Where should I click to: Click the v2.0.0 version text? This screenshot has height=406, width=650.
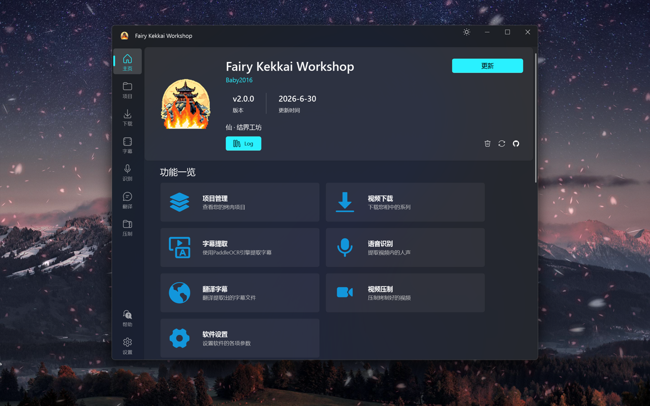tap(243, 99)
